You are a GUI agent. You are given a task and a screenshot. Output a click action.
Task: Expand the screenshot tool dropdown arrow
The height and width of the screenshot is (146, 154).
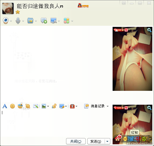pos(66,106)
